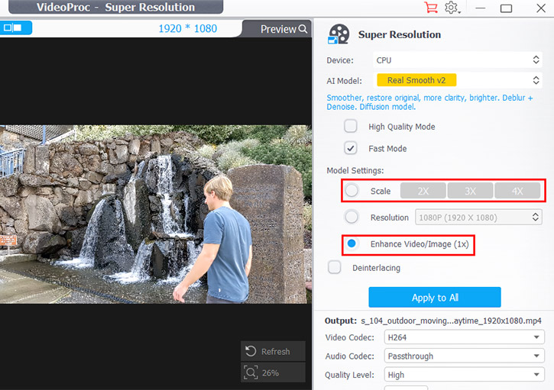The image size is (554, 390).
Task: Click the Model Settings label
Action: pyautogui.click(x=355, y=170)
